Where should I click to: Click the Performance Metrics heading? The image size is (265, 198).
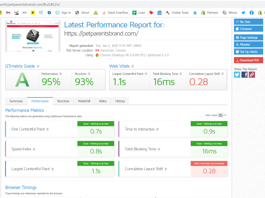point(24,110)
